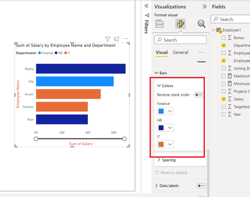Click the Filters megaphone icon

pyautogui.click(x=147, y=15)
